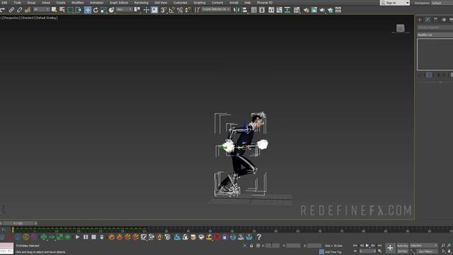Activate the Unlink Selection tool
453x255 pixels.
click(x=19, y=10)
